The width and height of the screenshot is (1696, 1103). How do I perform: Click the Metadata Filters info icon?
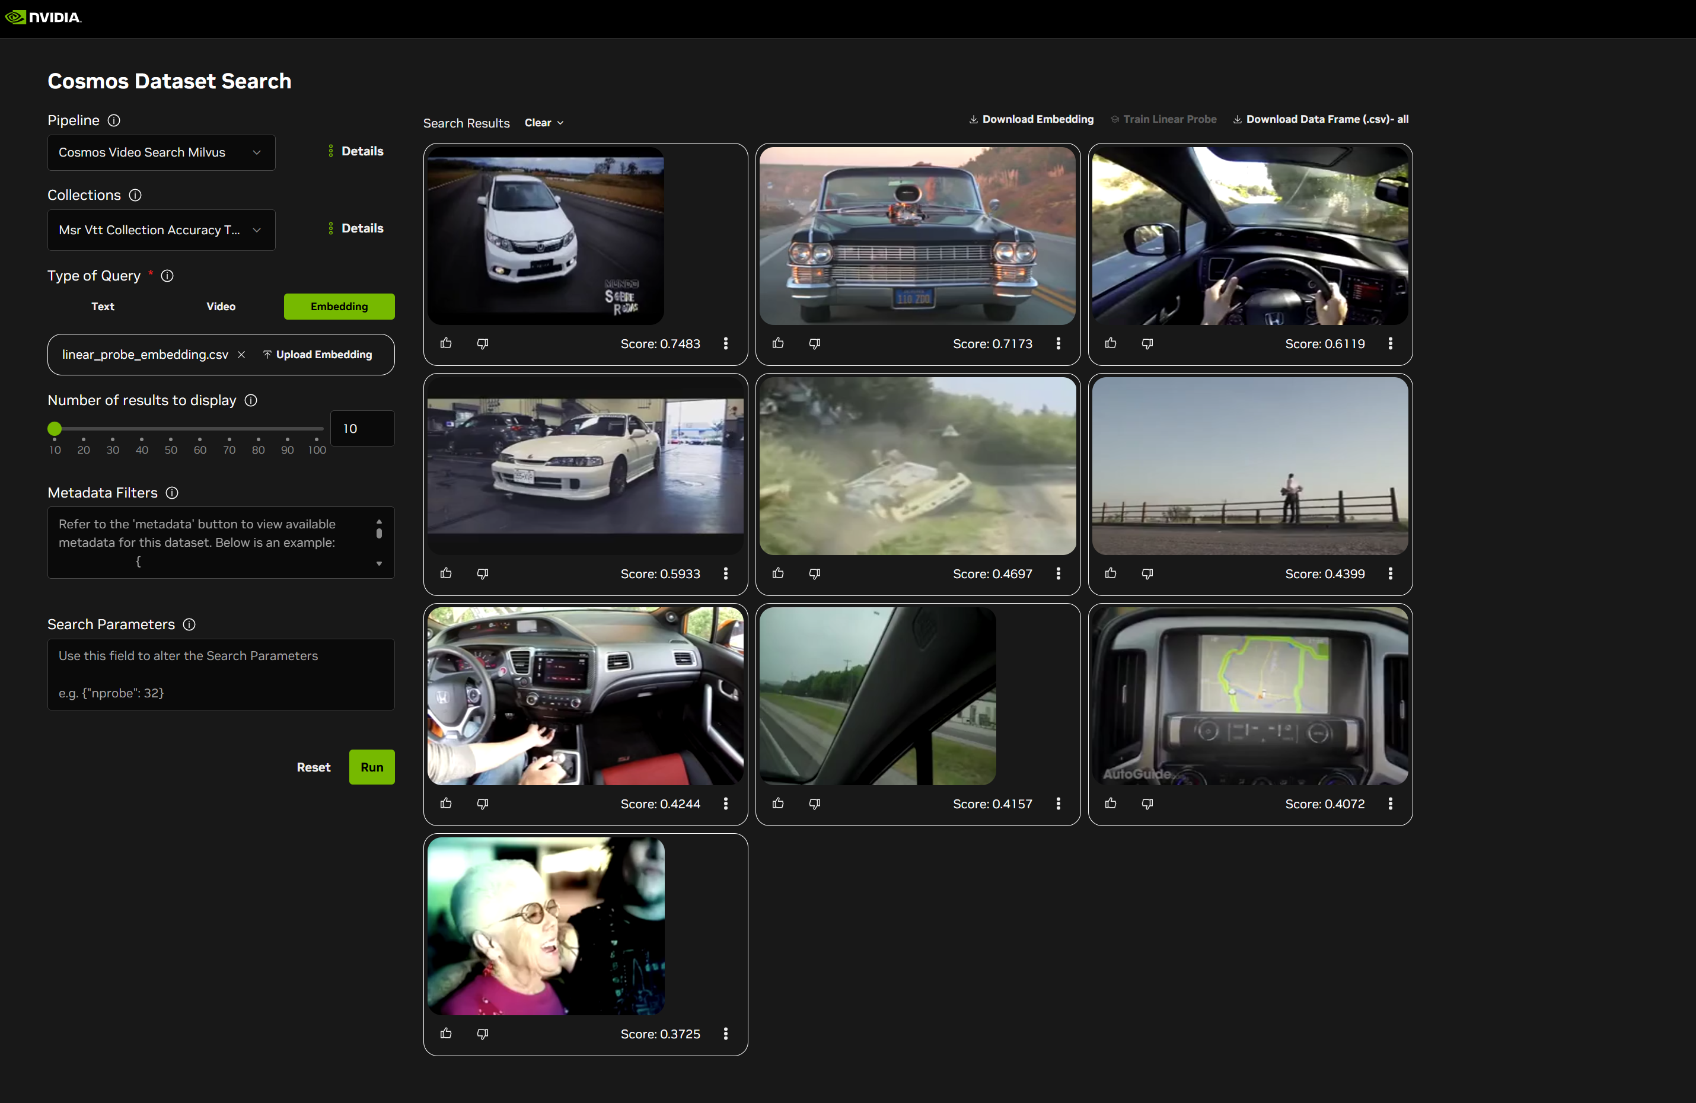pos(172,493)
